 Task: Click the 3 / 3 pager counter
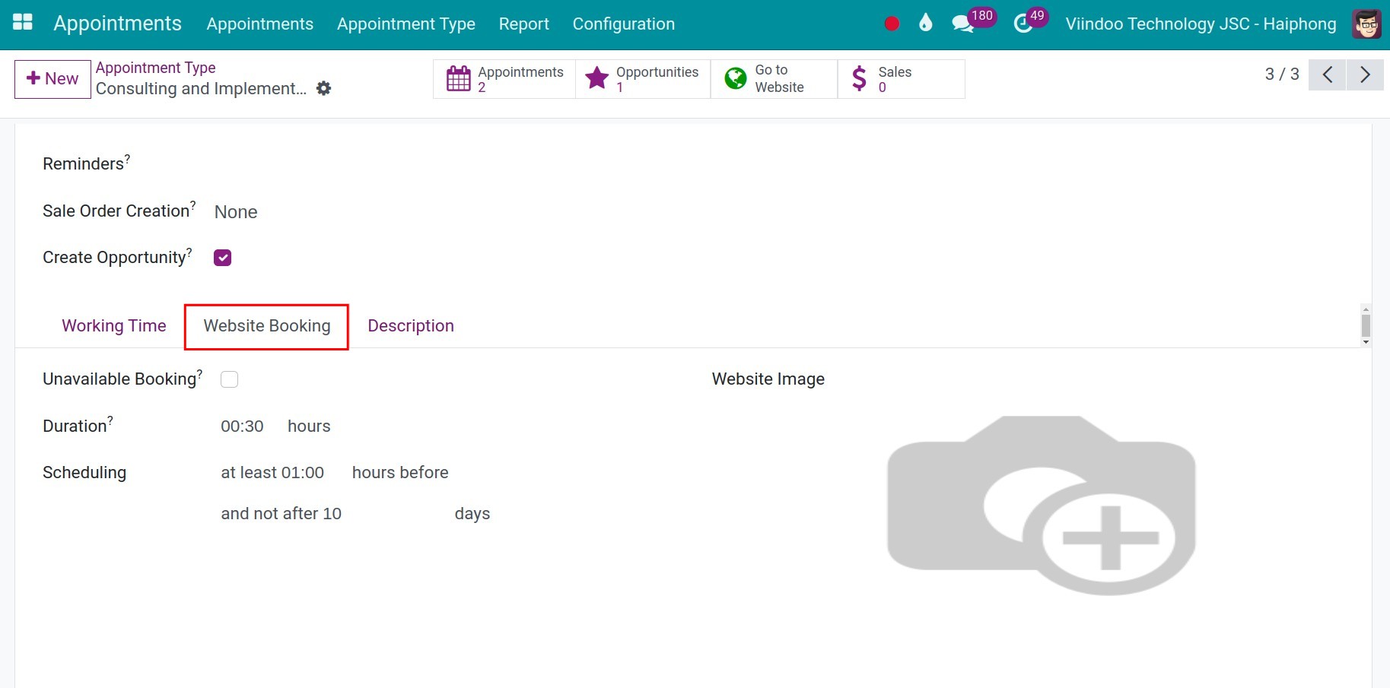(x=1282, y=75)
